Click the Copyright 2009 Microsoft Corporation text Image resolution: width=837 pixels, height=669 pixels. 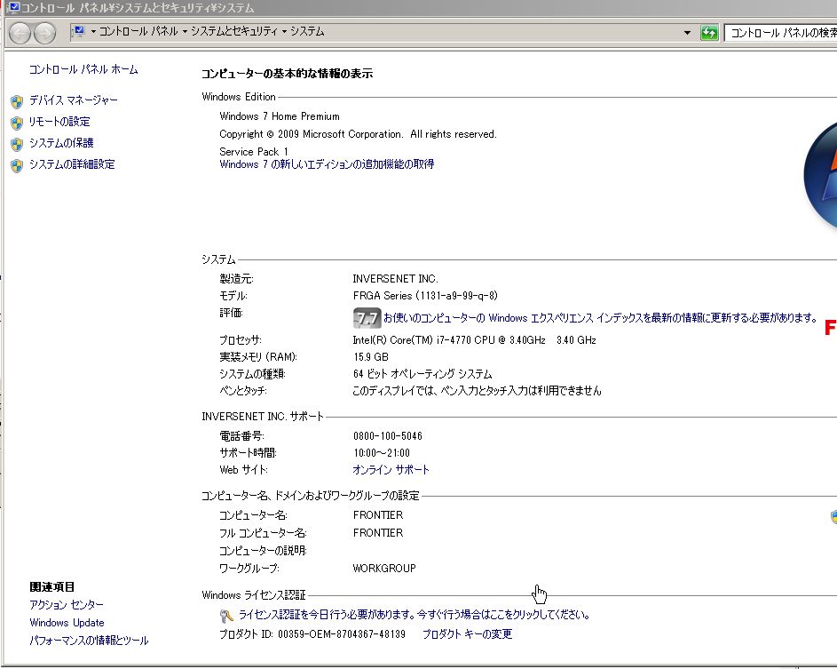click(359, 134)
